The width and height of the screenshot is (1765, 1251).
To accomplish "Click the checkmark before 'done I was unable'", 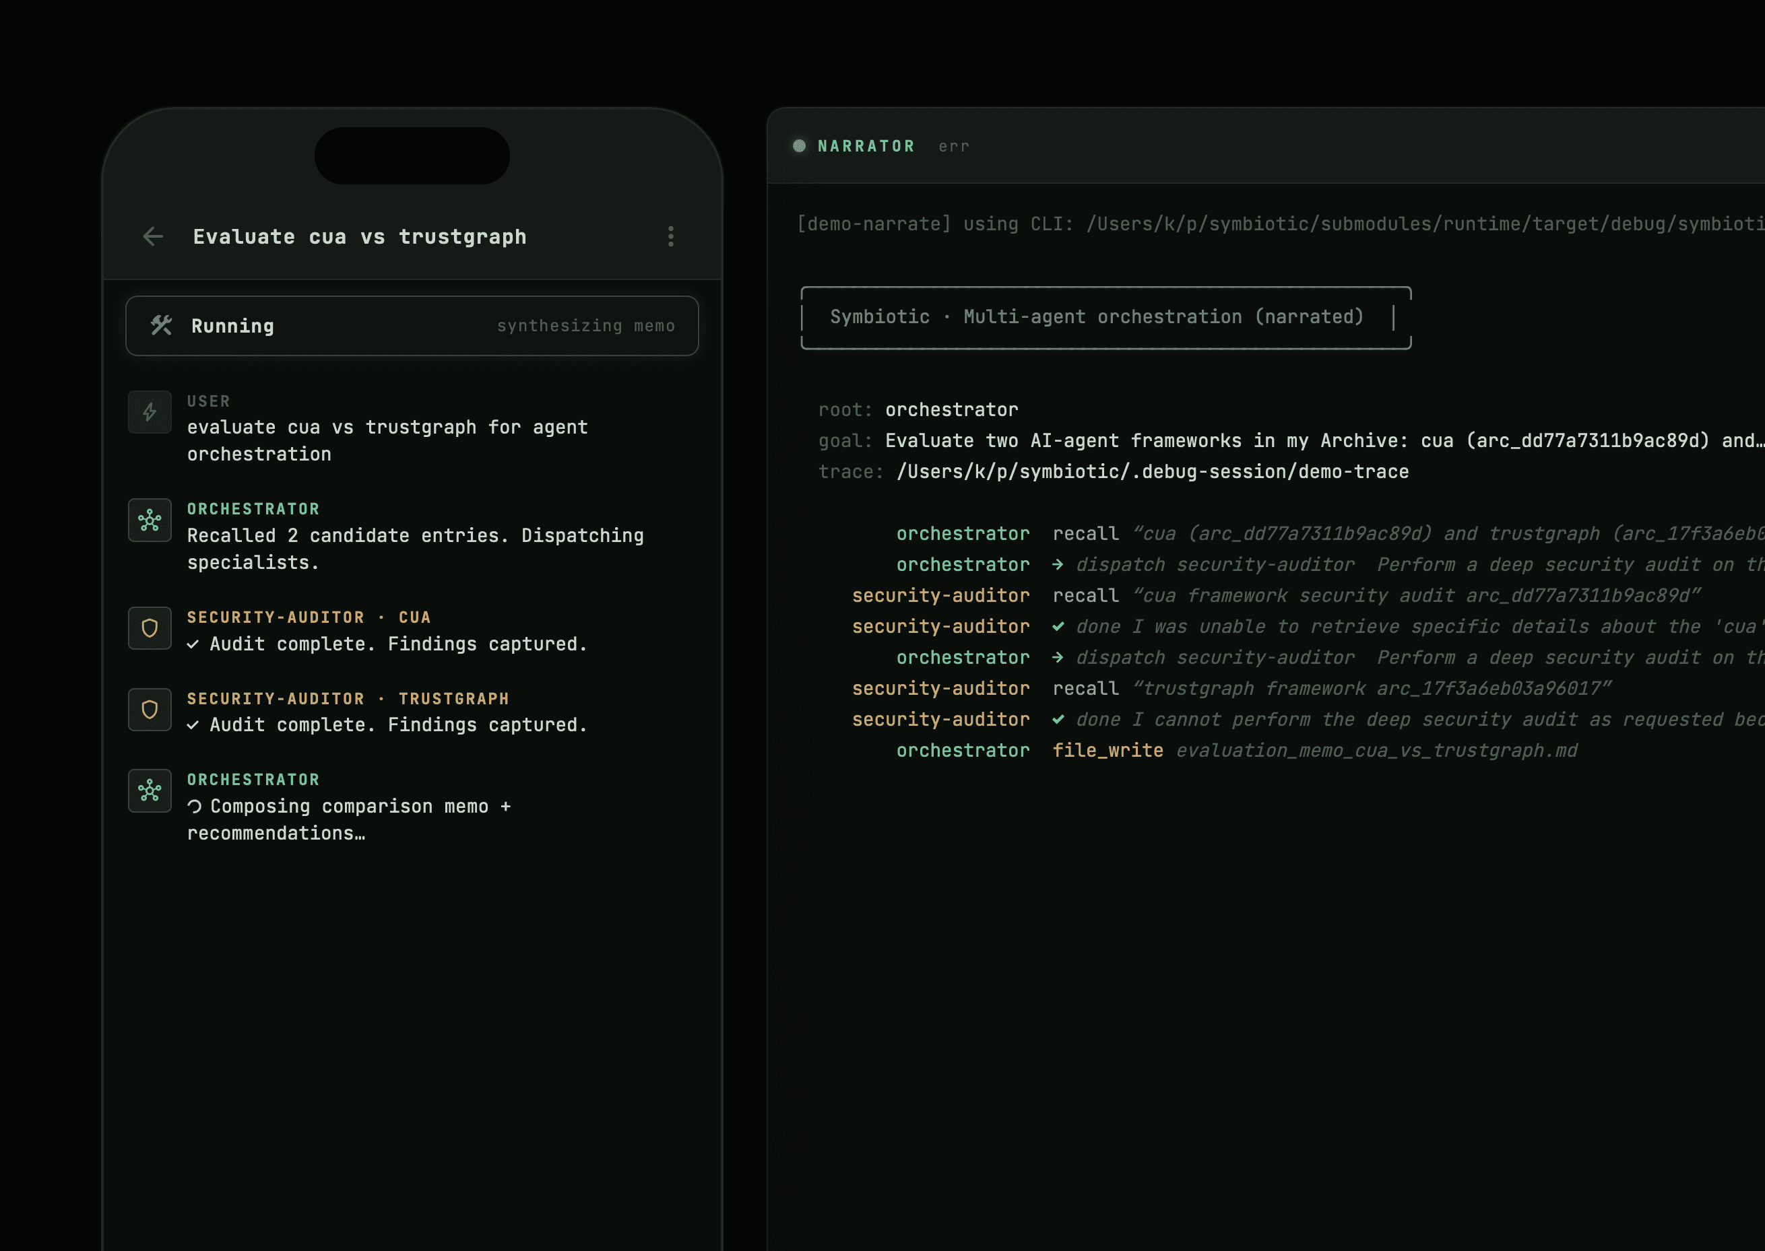I will click(x=1058, y=626).
